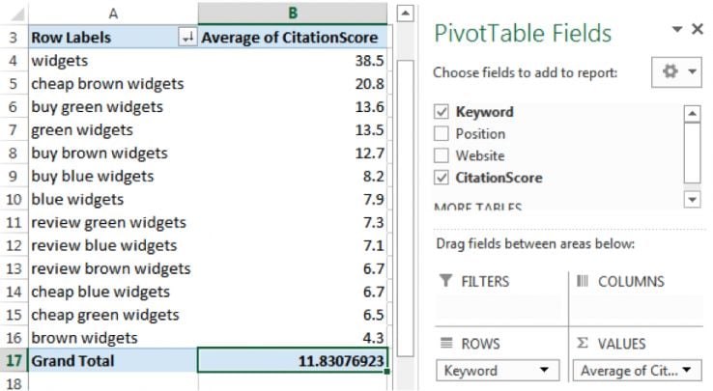713x391 pixels.
Task: Select row 17 header
Action: [x=13, y=361]
